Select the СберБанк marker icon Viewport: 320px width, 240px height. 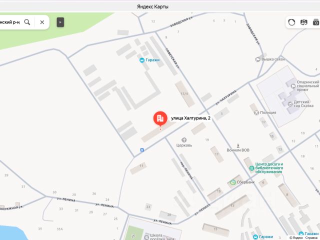coord(233,182)
